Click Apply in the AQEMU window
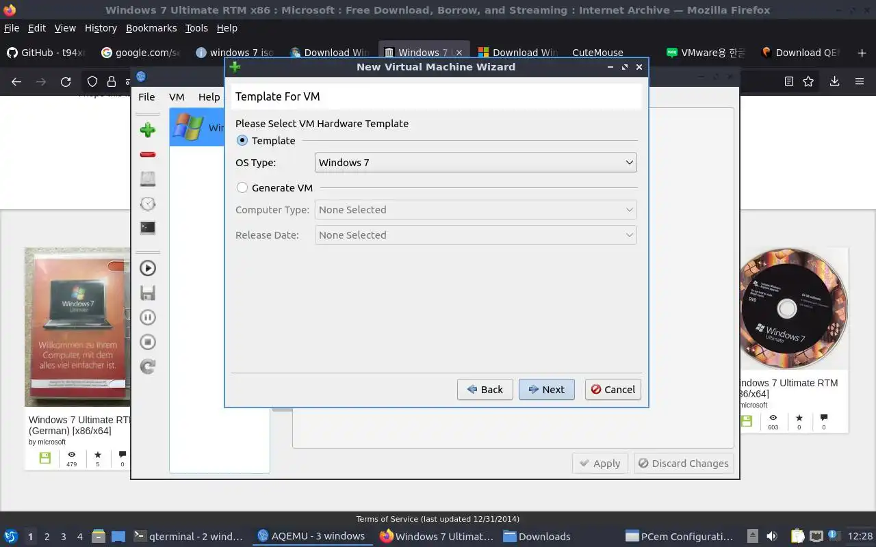Screen dimensions: 876x547 tap(600, 463)
